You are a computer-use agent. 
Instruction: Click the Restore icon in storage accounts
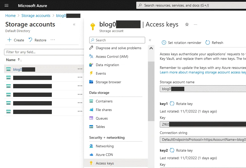point(30,40)
